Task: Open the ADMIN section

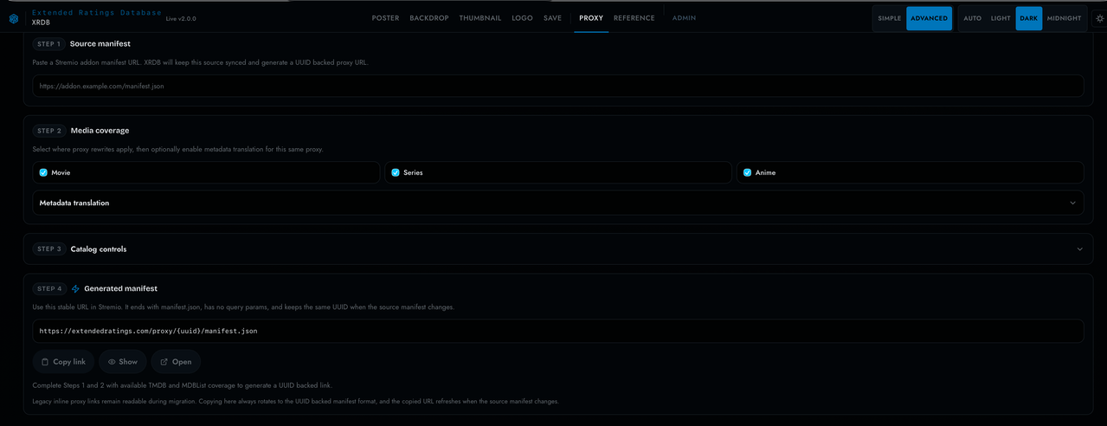Action: tap(684, 18)
